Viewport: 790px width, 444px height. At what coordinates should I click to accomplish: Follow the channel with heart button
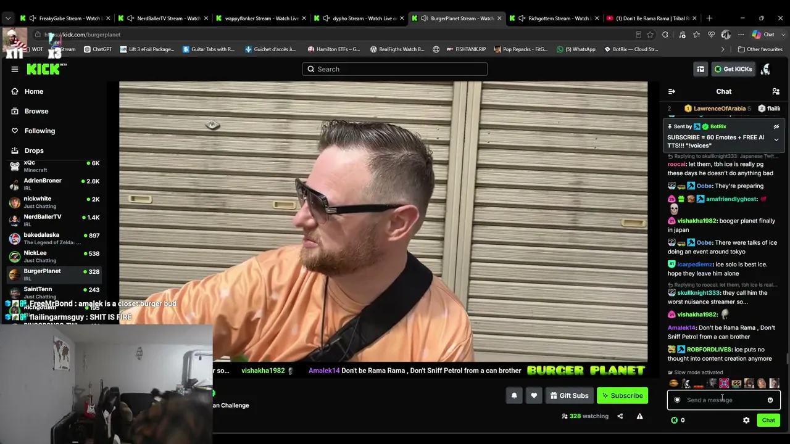534,396
